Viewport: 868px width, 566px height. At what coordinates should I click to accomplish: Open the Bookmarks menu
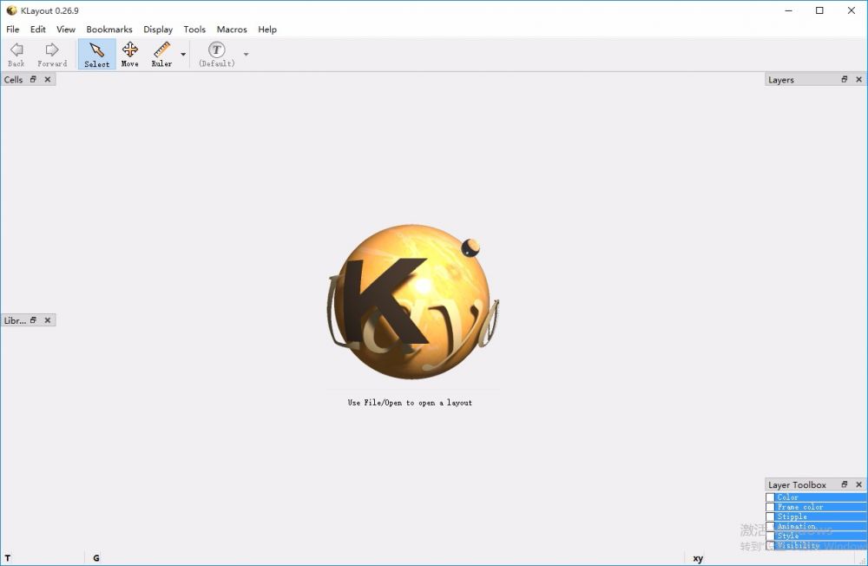pyautogui.click(x=109, y=30)
